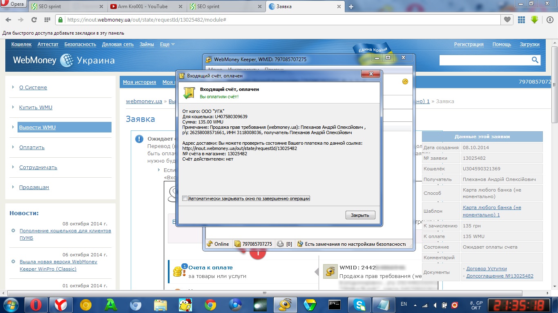Click the security settings warning in Keeper
558x313 pixels.
pos(351,244)
